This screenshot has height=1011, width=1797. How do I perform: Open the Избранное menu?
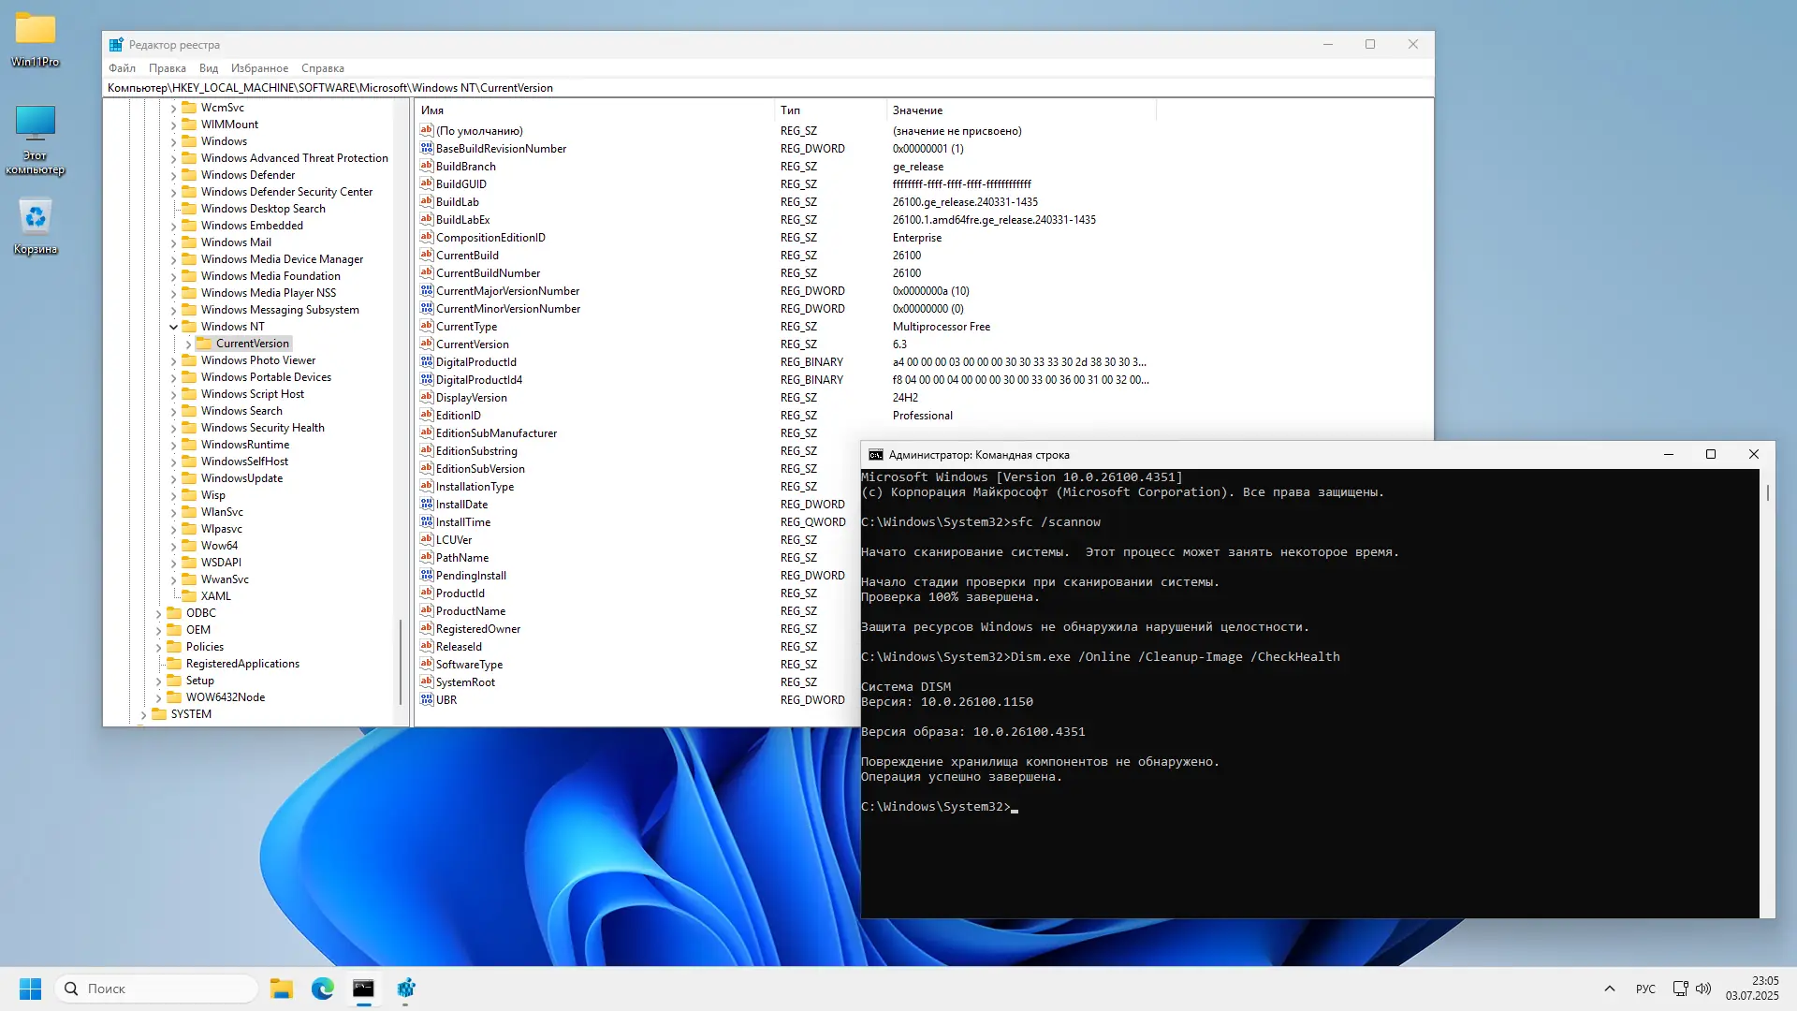click(x=259, y=68)
